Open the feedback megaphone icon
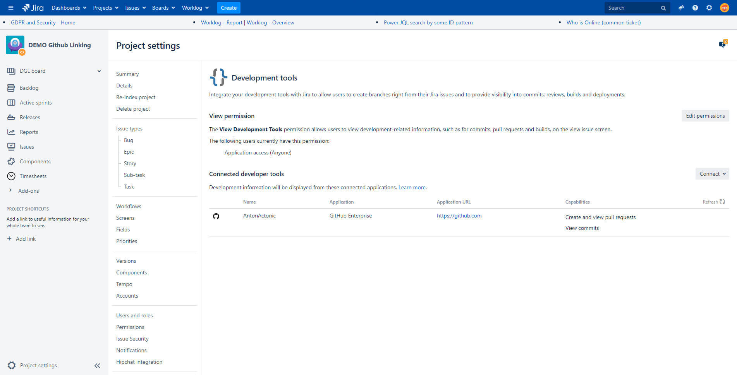 coord(681,8)
